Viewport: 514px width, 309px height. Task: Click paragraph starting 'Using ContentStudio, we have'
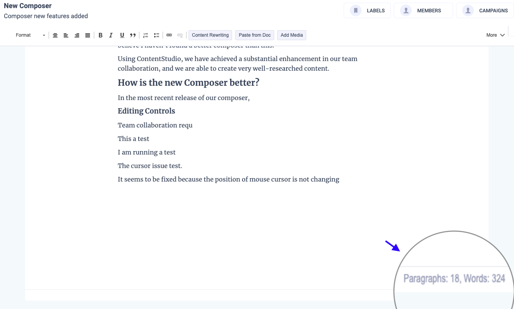point(237,64)
